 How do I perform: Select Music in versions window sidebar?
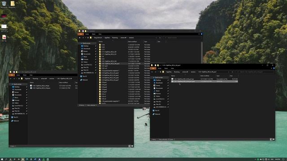click(x=85, y=57)
